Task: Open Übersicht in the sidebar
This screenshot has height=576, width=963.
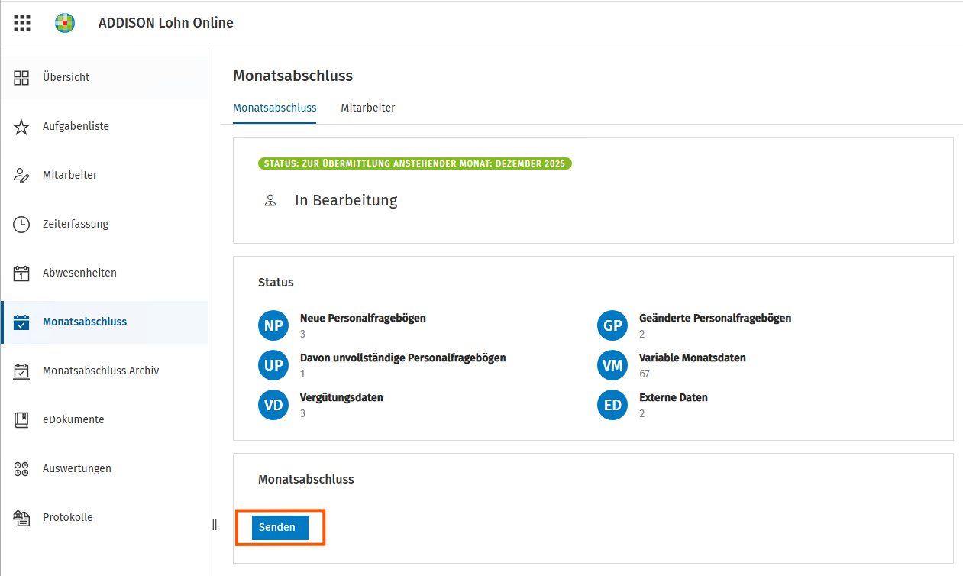Action: coord(104,77)
